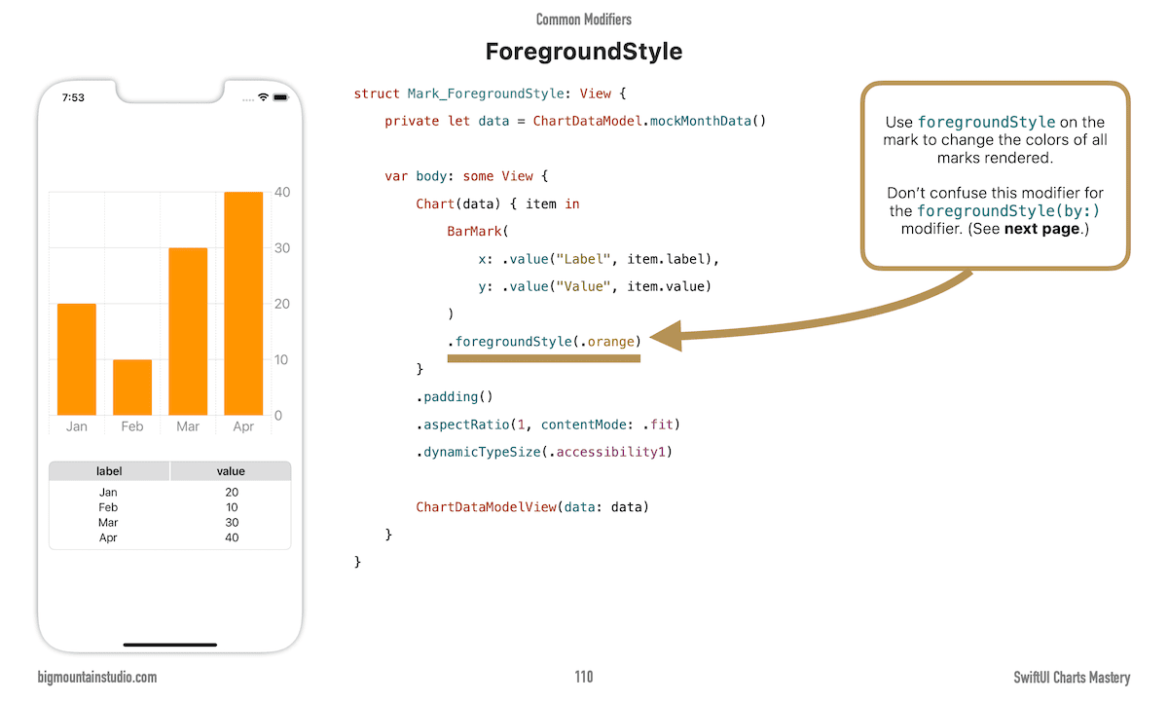Screen dimensions: 1168x702
Task: Click the Apr bar, the tallest orange bar
Action: (x=243, y=302)
